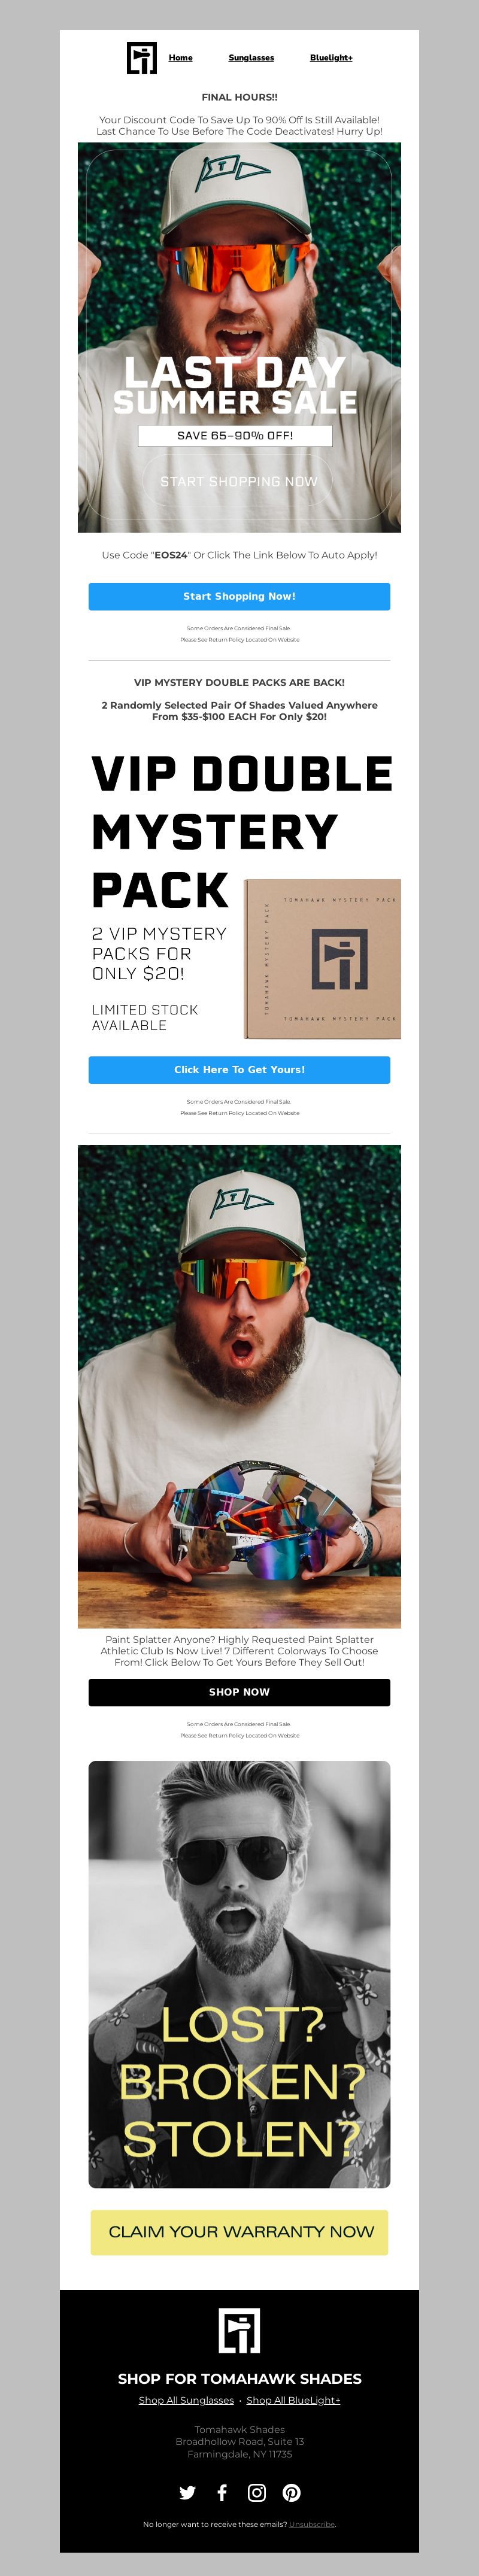
Task: Click the white Tomahawk logo in footer
Action: pyautogui.click(x=239, y=2330)
